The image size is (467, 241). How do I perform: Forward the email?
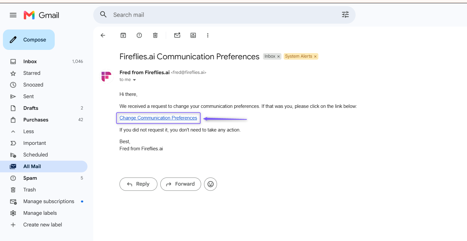(181, 184)
